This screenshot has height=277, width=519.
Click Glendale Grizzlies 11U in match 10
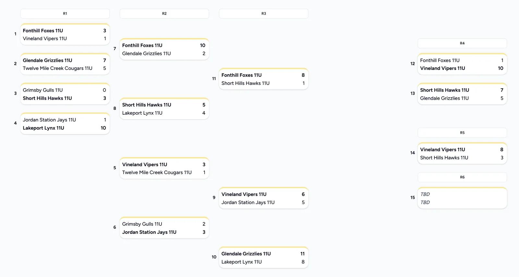pyautogui.click(x=246, y=254)
